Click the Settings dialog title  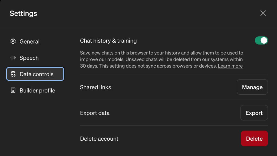coord(23,13)
